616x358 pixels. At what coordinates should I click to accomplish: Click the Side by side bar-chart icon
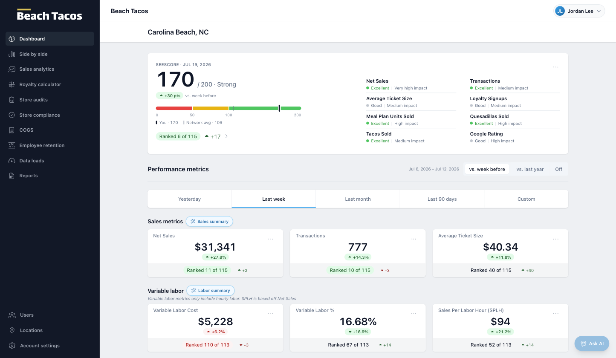[12, 54]
